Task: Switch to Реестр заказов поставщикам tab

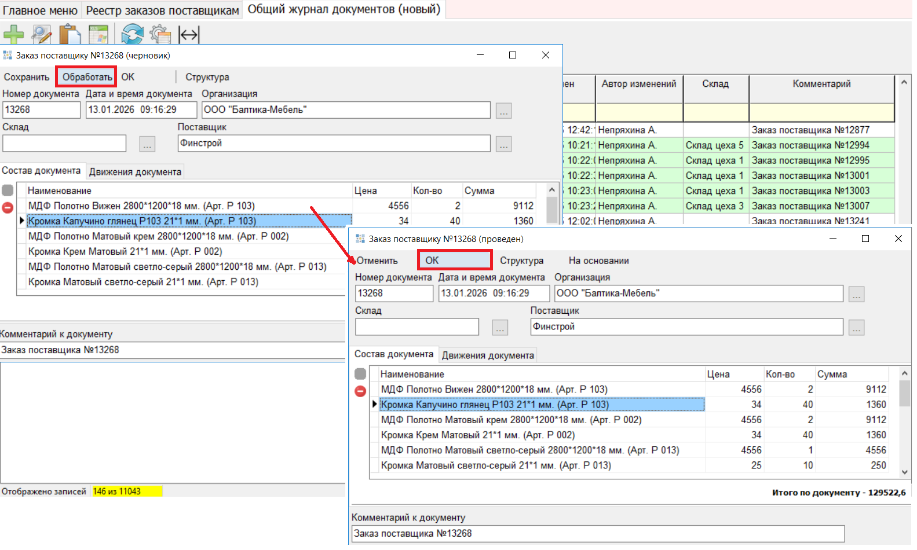Action: 162,10
